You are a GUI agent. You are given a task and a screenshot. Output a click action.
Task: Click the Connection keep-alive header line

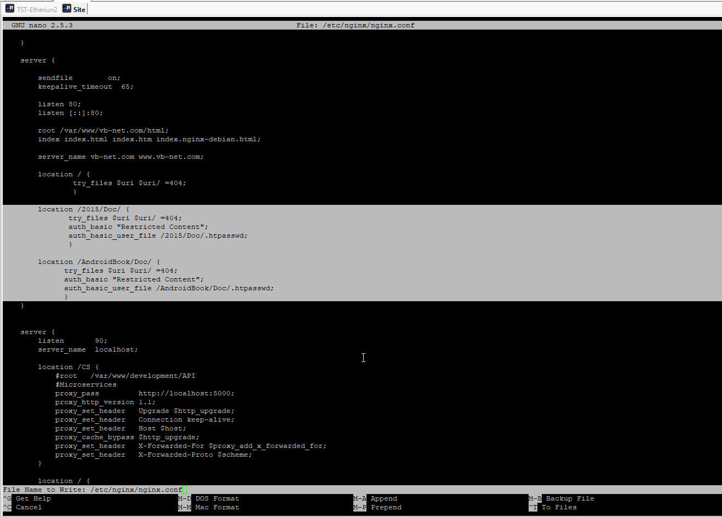[145, 420]
